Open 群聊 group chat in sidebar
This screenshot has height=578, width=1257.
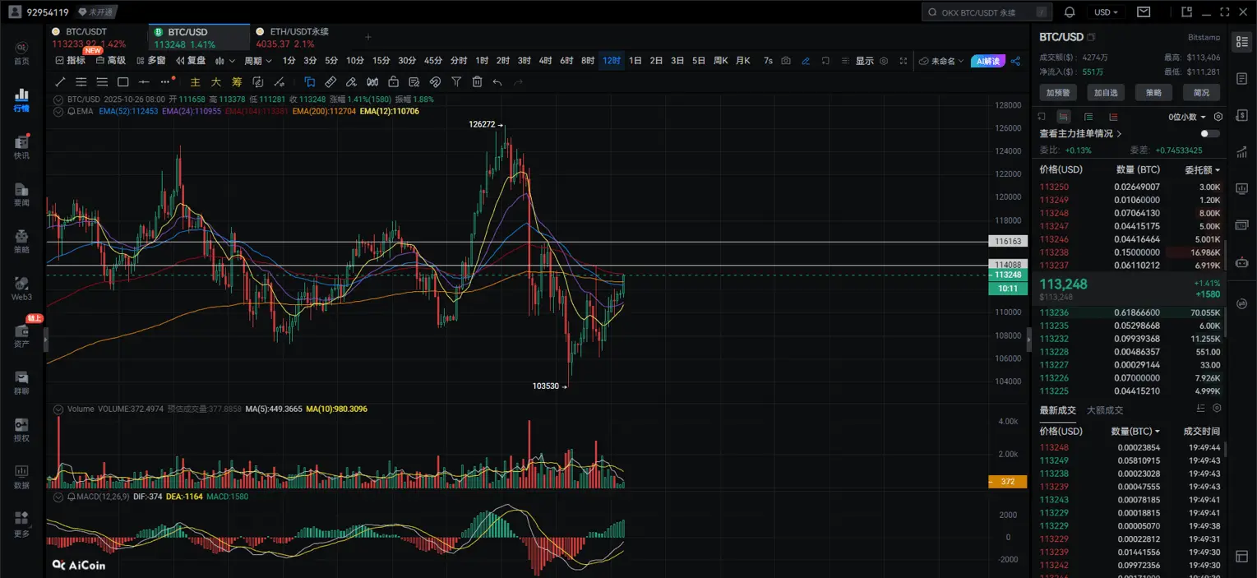pyautogui.click(x=21, y=382)
